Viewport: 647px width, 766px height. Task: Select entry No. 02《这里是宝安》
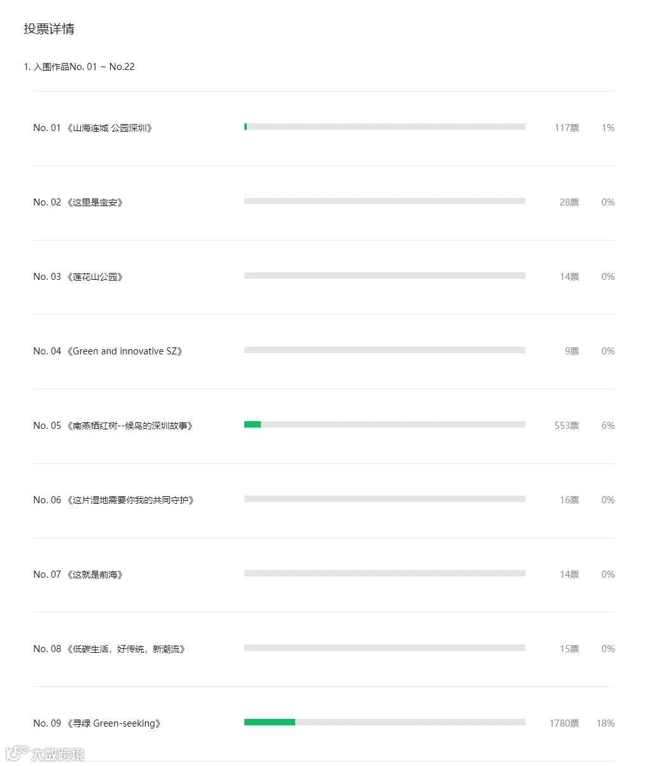pos(78,202)
